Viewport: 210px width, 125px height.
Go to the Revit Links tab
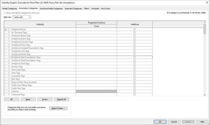[x=106, y=9]
